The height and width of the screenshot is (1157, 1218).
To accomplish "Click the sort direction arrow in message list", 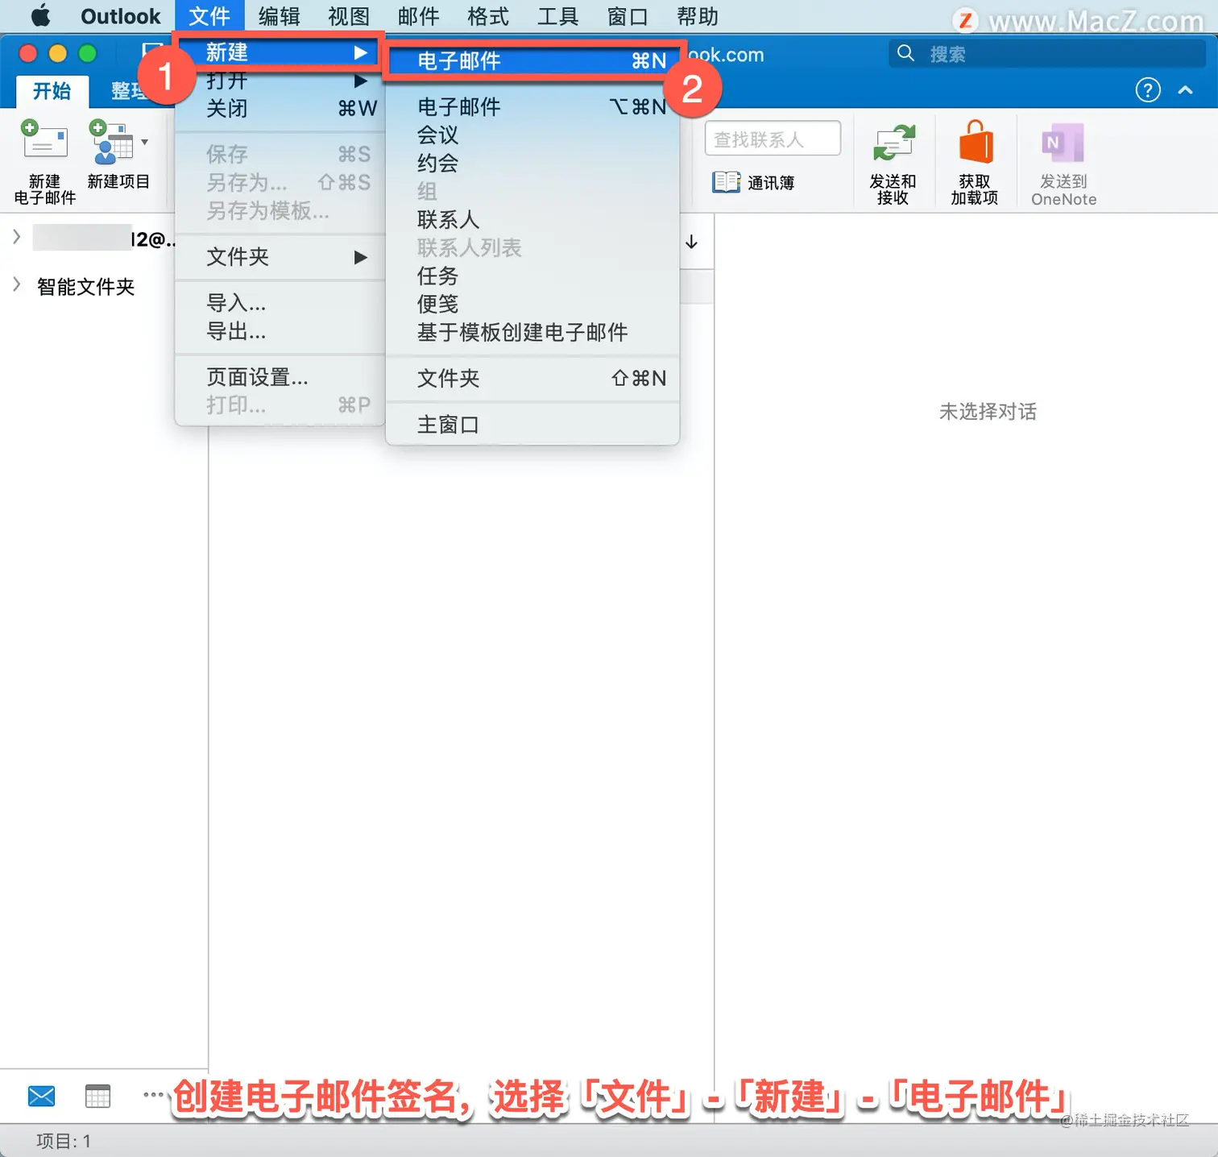I will pos(691,242).
